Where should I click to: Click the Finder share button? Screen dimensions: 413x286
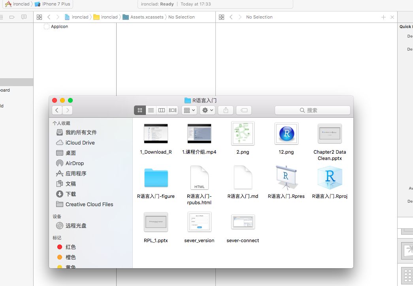[226, 110]
